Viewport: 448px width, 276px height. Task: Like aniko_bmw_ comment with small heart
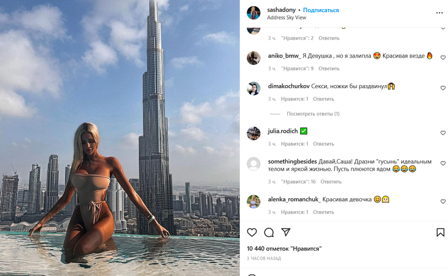pos(443,58)
